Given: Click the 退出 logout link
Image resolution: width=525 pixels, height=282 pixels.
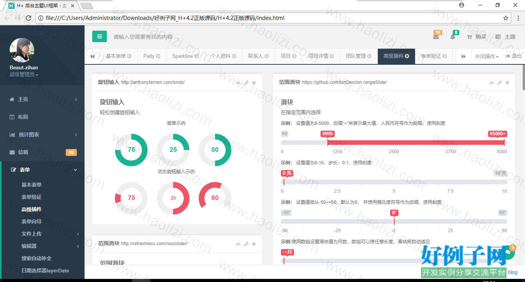Looking at the screenshot, I should click(513, 56).
